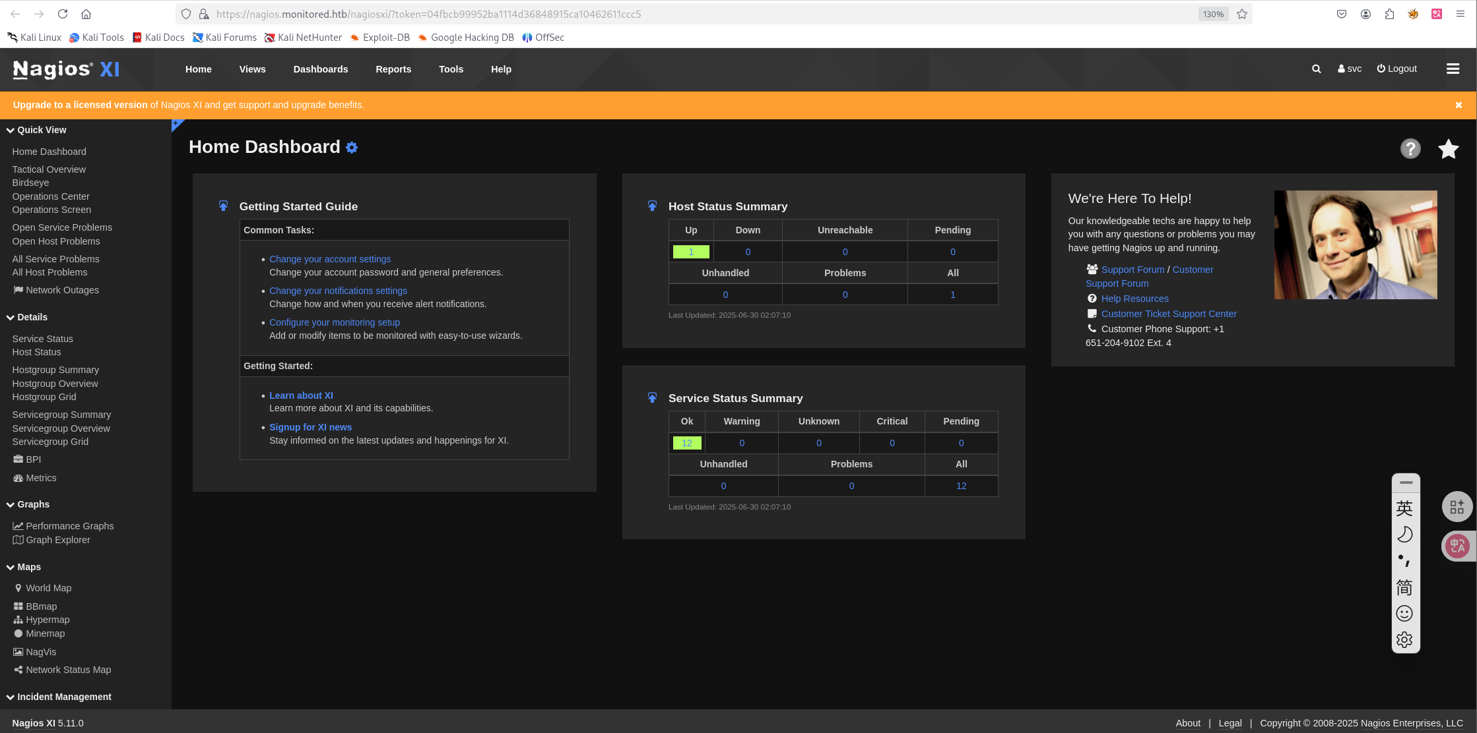
Task: Open Change your account settings link
Action: tap(330, 259)
